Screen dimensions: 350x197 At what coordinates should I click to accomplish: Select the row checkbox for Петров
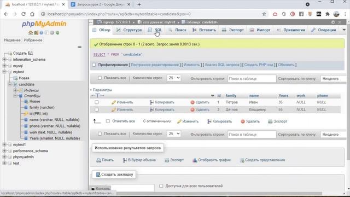(x=97, y=102)
